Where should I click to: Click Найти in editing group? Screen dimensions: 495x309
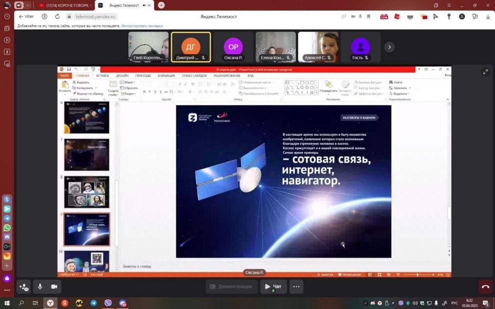[x=396, y=82]
